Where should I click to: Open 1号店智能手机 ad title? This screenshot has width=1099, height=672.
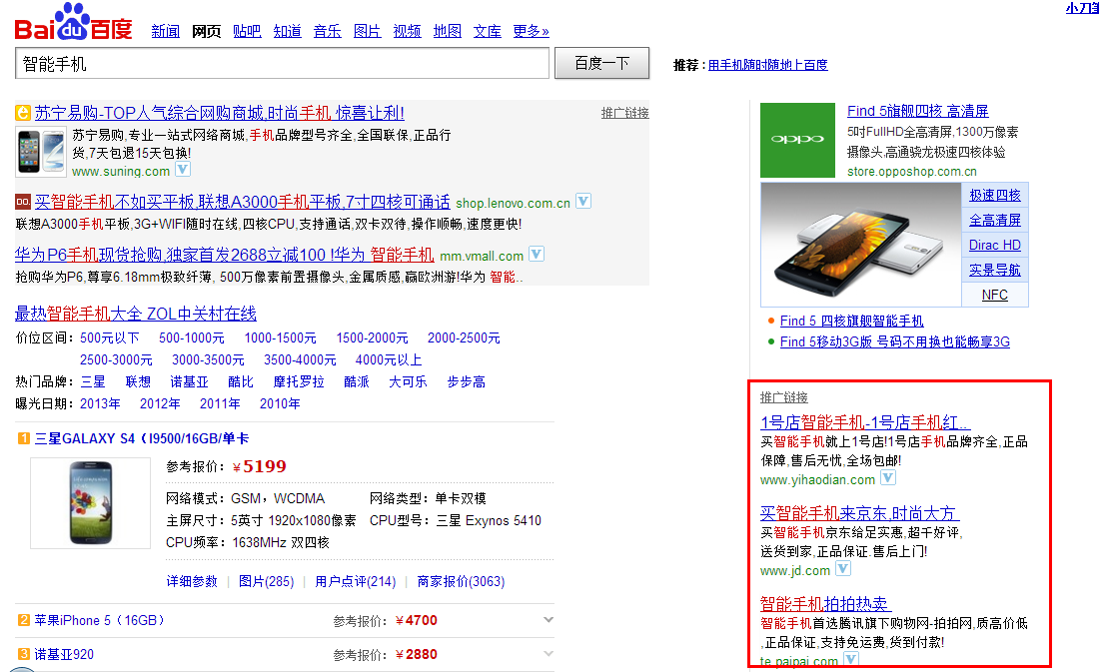click(x=865, y=422)
